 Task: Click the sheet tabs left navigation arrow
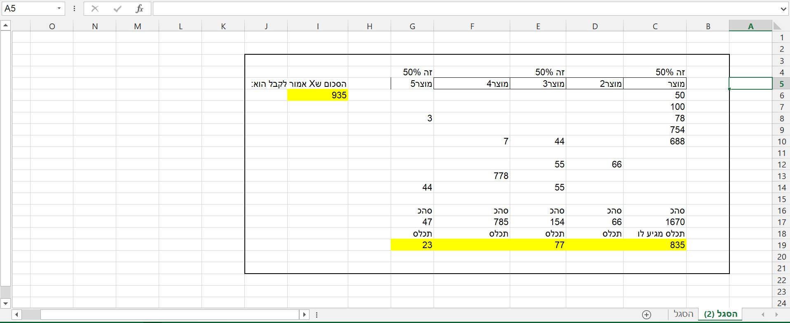click(763, 315)
